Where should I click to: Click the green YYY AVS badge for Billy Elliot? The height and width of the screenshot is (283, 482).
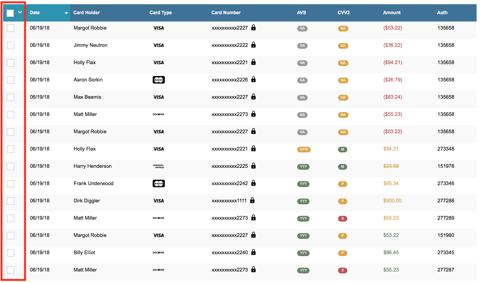[x=303, y=253]
